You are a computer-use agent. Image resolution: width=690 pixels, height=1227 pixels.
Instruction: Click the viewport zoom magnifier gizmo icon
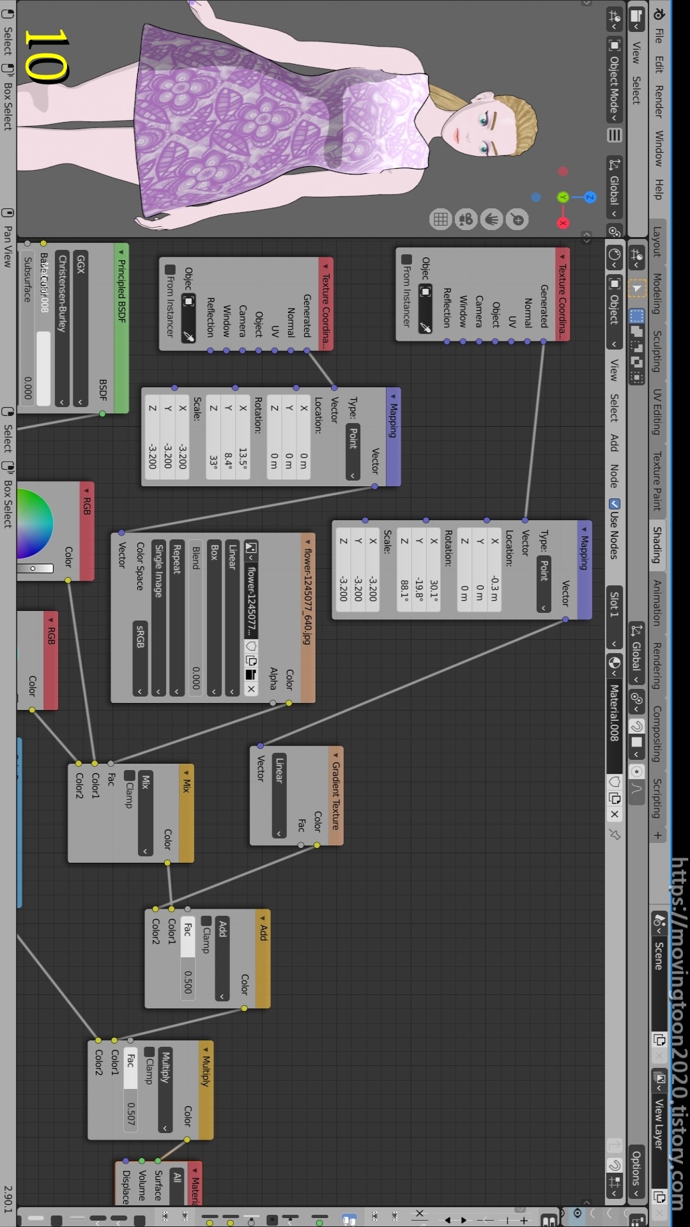click(517, 219)
